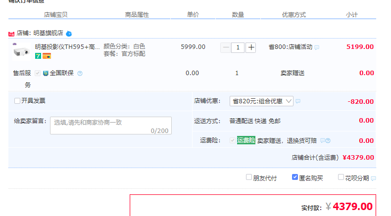Image resolution: width=391 pixels, height=216 pixels.
Task: Open the projector product thumbnail
Action: click(21, 51)
